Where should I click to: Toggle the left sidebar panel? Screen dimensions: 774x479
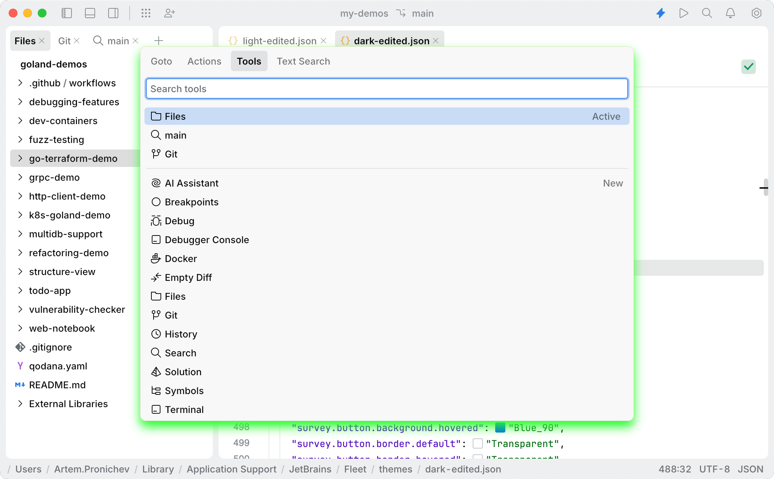tap(67, 13)
